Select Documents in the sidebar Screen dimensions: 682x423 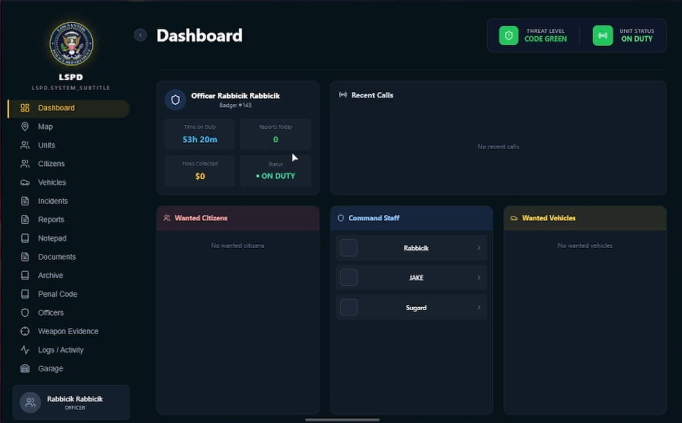point(69,257)
